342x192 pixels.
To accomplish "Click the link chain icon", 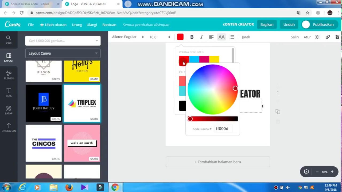I will pyautogui.click(x=328, y=37).
